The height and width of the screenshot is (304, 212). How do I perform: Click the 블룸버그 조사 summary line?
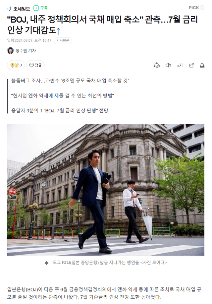click(70, 81)
